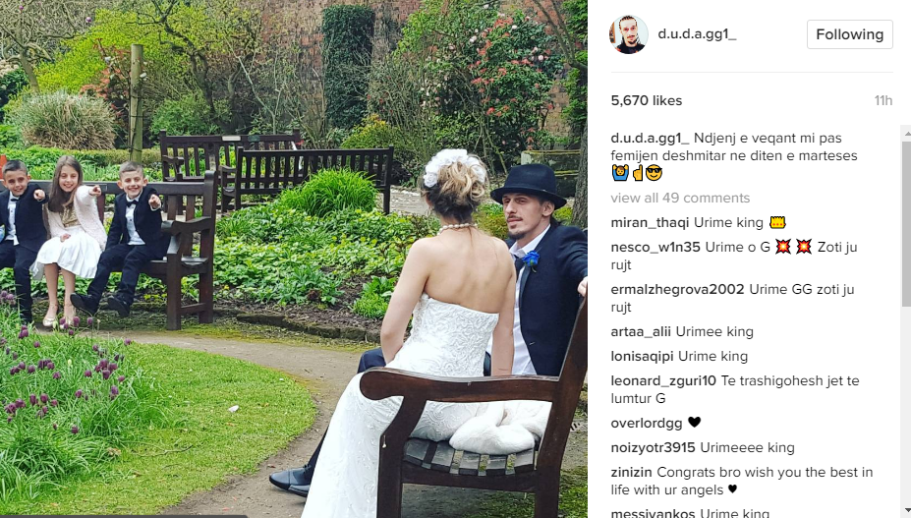Open nesco_w1n35 commenter profile
The height and width of the screenshot is (518, 911).
pos(655,247)
